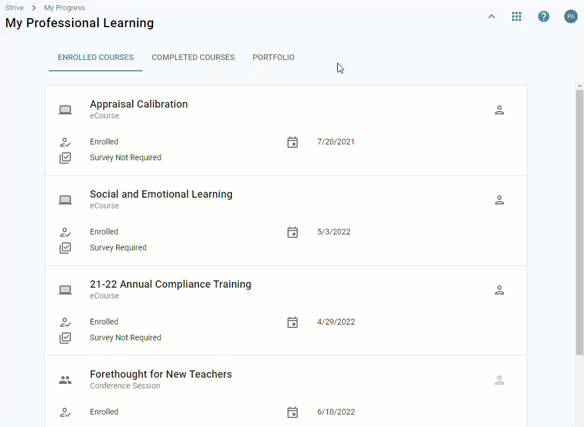Select the Enrolled Courses tab

tap(95, 57)
